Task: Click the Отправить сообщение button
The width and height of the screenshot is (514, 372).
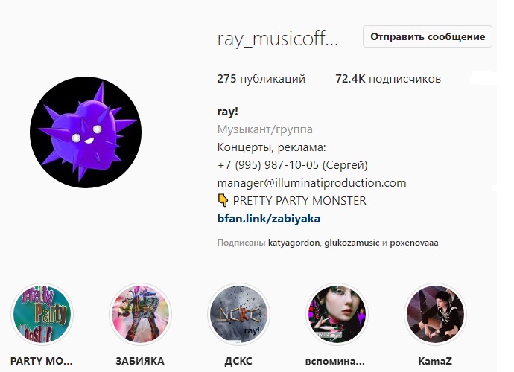Action: coord(428,36)
